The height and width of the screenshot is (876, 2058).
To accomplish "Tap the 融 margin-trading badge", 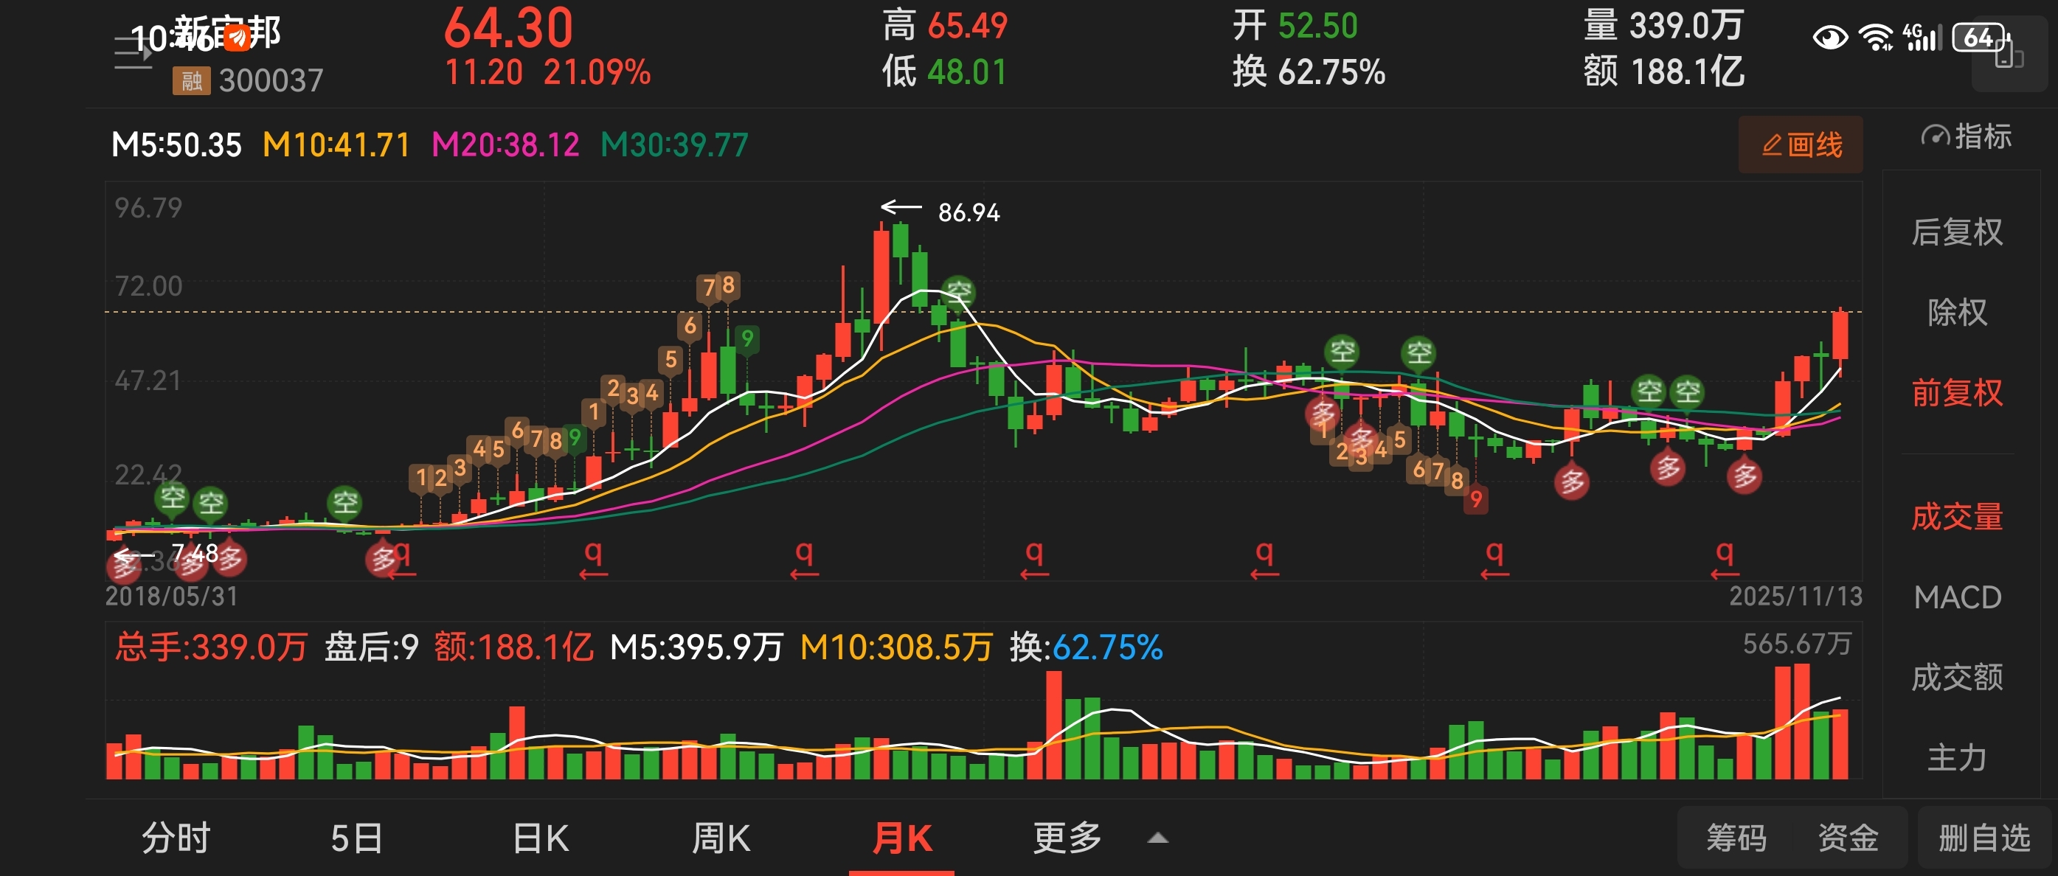I will (x=191, y=80).
